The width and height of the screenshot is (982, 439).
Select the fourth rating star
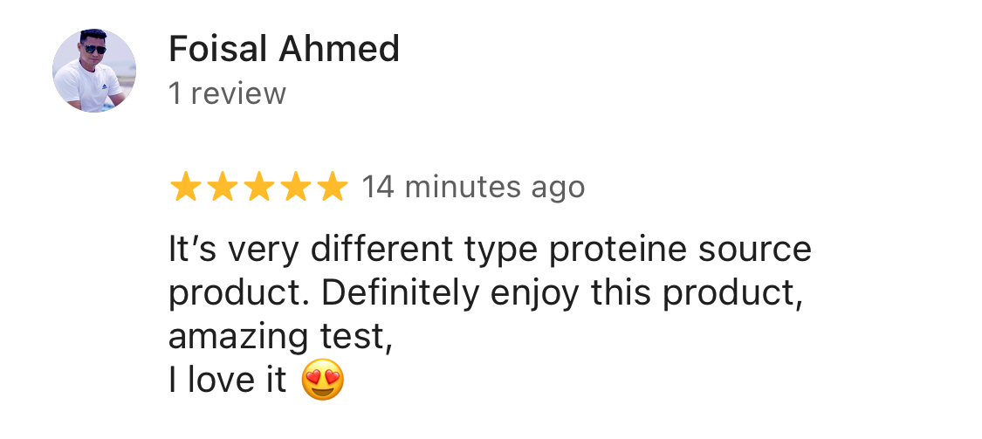point(296,188)
